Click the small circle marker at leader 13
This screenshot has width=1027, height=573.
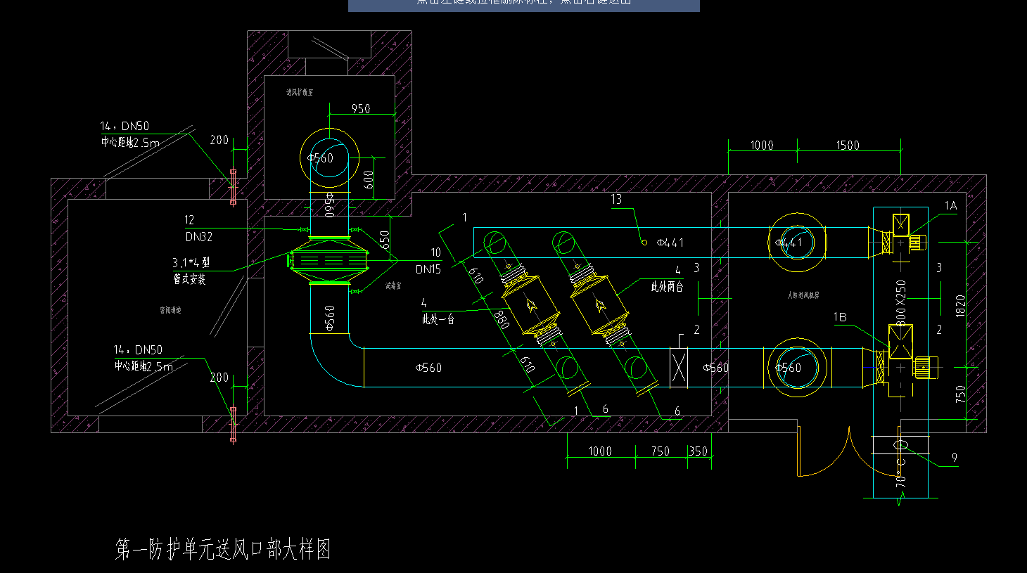point(644,243)
